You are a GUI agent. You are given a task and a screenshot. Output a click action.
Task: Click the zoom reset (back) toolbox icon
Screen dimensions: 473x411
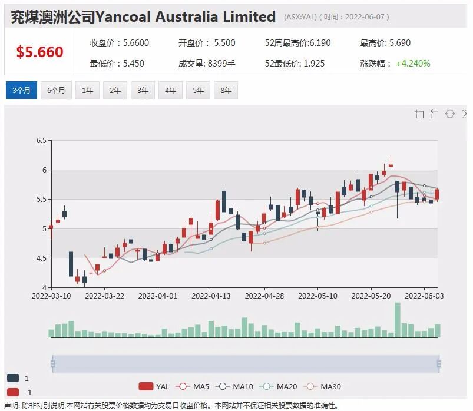click(x=434, y=114)
